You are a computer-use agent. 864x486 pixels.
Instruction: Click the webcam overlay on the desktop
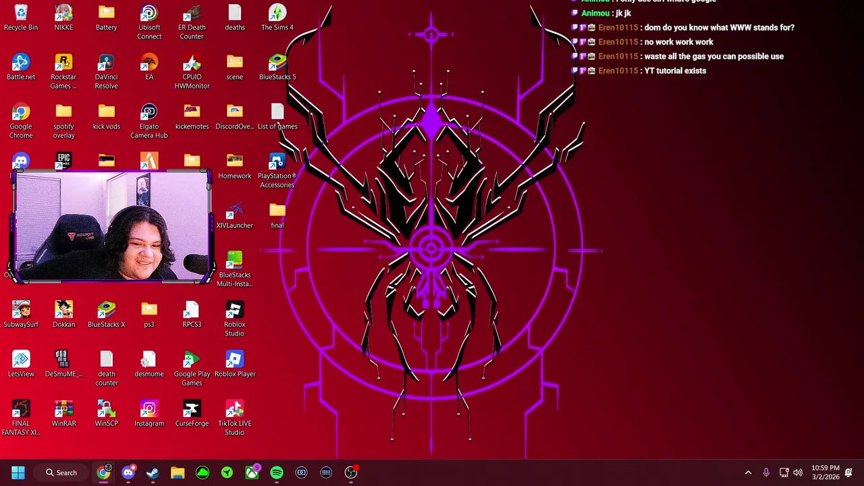point(112,226)
